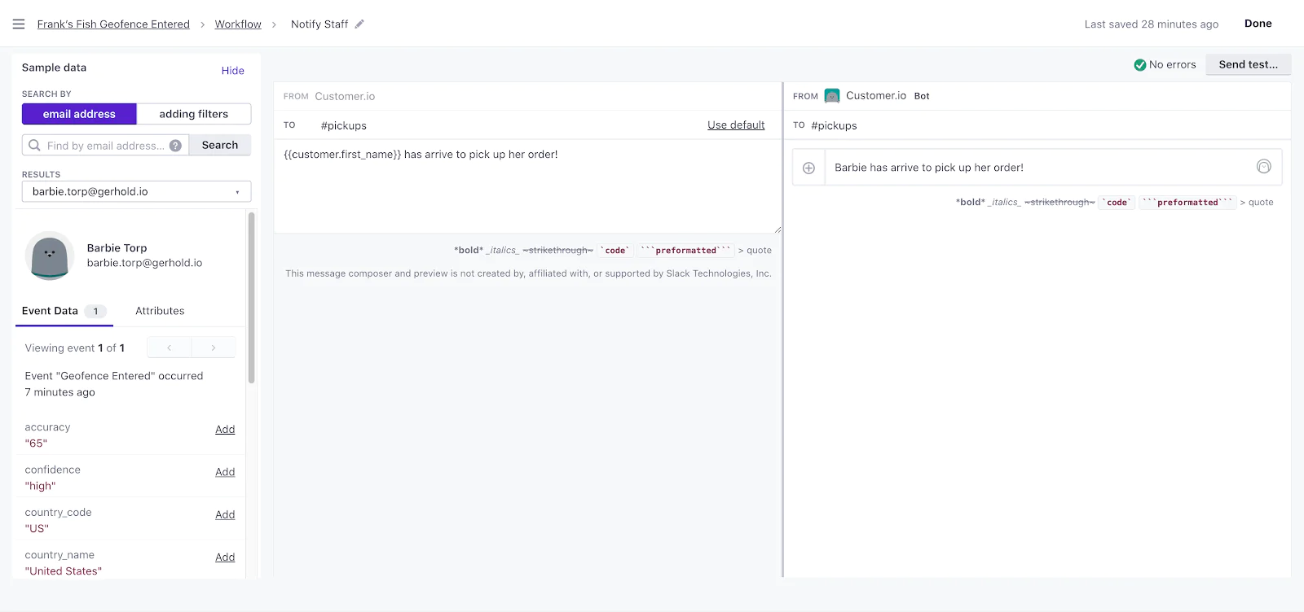The image size is (1304, 612).
Task: Click the green No errors checkmark
Action: pyautogui.click(x=1140, y=65)
